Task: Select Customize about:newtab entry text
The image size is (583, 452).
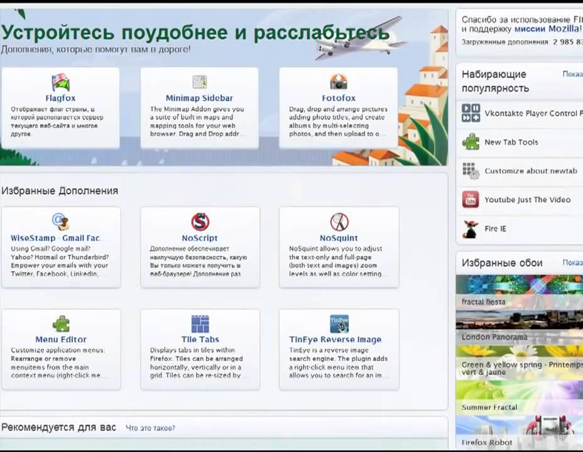Action: click(531, 171)
